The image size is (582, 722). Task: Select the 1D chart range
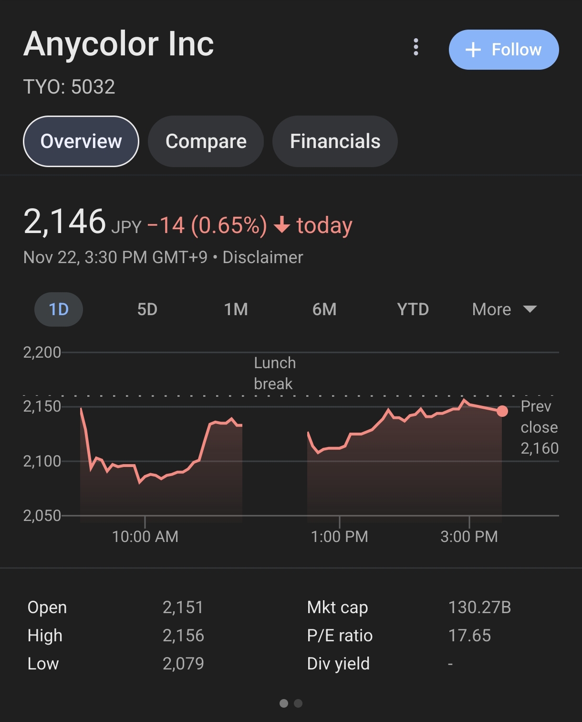(x=59, y=309)
